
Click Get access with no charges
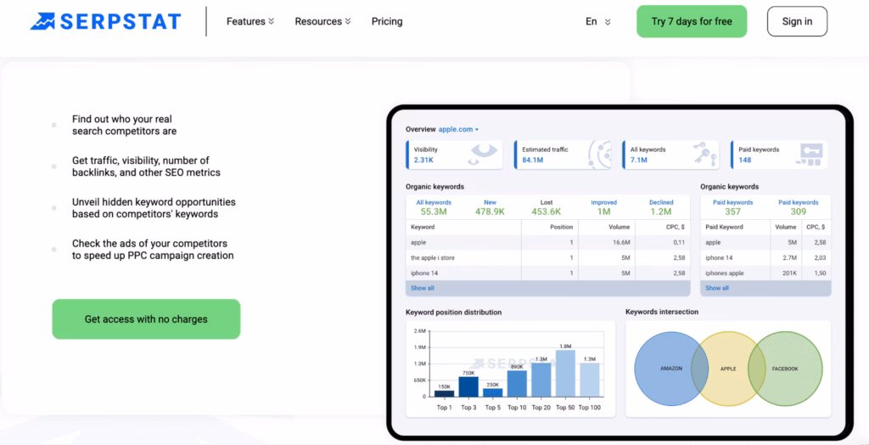(146, 319)
